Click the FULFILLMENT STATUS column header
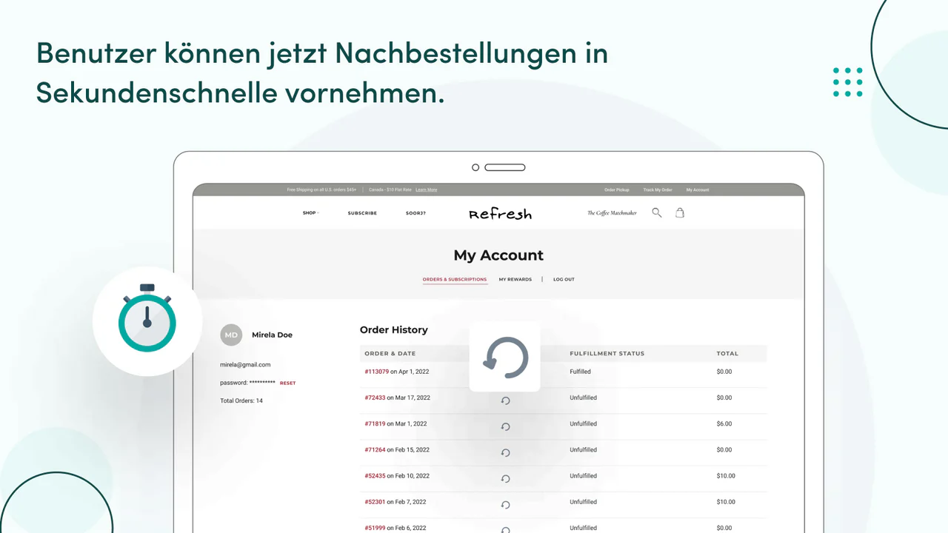 tap(607, 353)
